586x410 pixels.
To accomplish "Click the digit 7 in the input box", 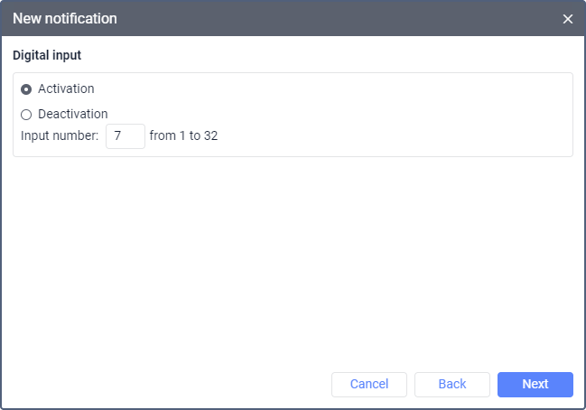I will 118,136.
